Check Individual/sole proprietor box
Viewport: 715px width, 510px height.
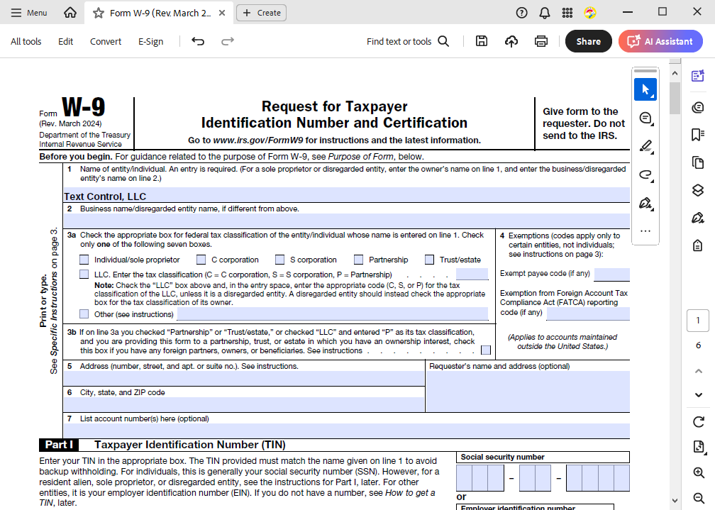pos(84,260)
